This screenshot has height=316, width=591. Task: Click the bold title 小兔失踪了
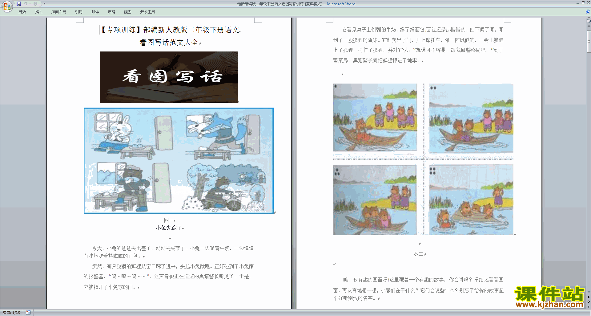click(x=168, y=228)
